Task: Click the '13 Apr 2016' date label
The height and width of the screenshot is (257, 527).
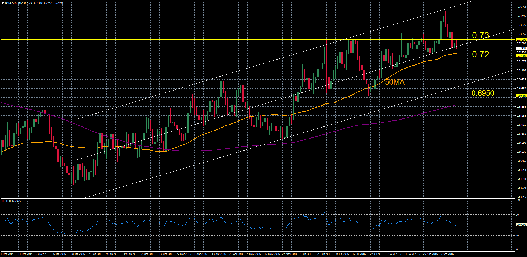Action: coord(219,254)
